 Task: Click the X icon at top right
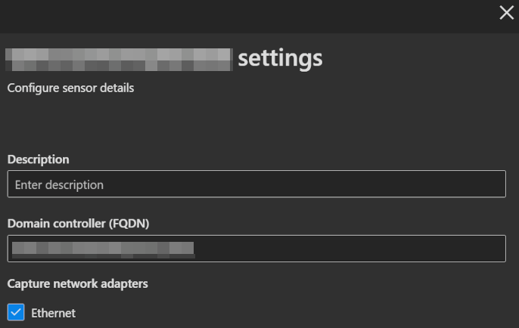click(x=506, y=13)
